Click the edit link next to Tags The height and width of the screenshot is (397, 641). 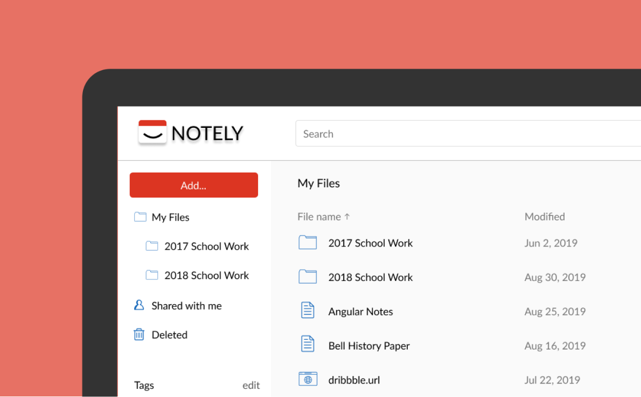(251, 385)
